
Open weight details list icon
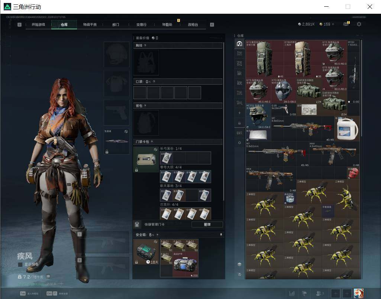pyautogui.click(x=48, y=276)
